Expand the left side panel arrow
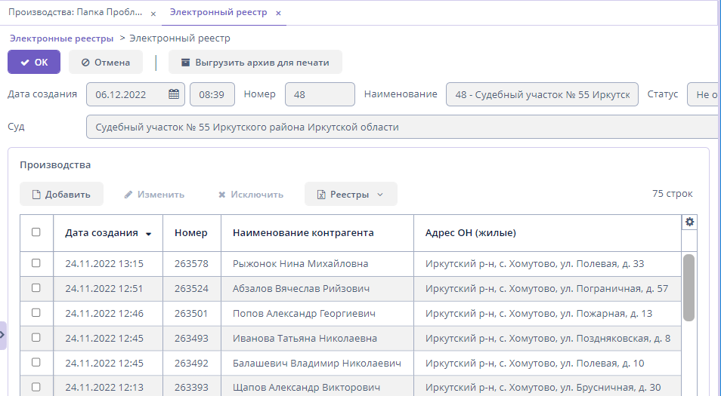 [x=3, y=334]
